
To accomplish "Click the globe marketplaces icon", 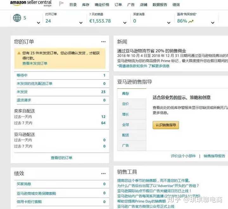I will tap(17, 18).
